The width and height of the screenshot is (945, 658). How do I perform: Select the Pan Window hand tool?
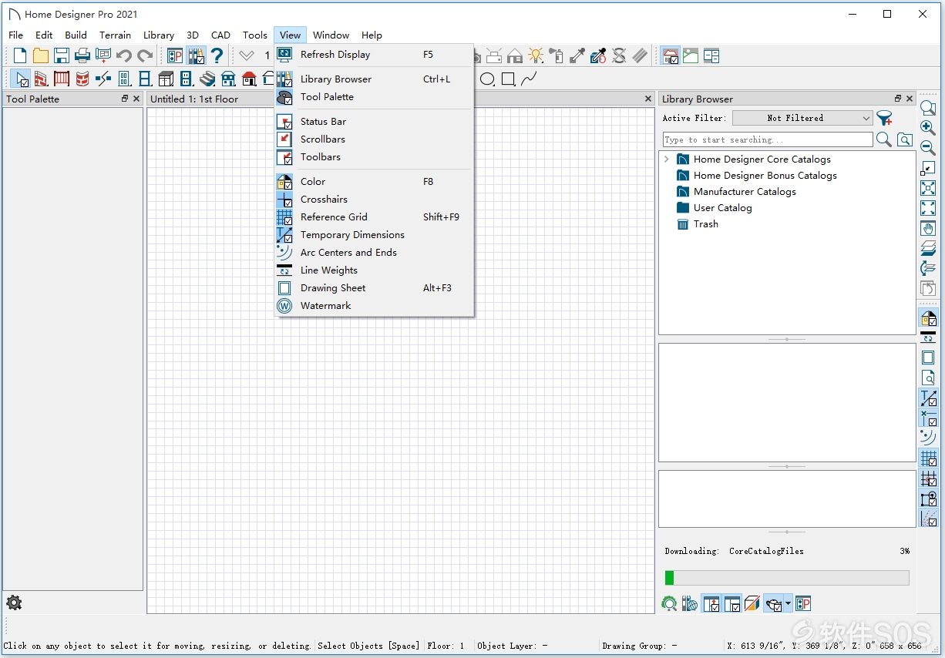tap(928, 228)
